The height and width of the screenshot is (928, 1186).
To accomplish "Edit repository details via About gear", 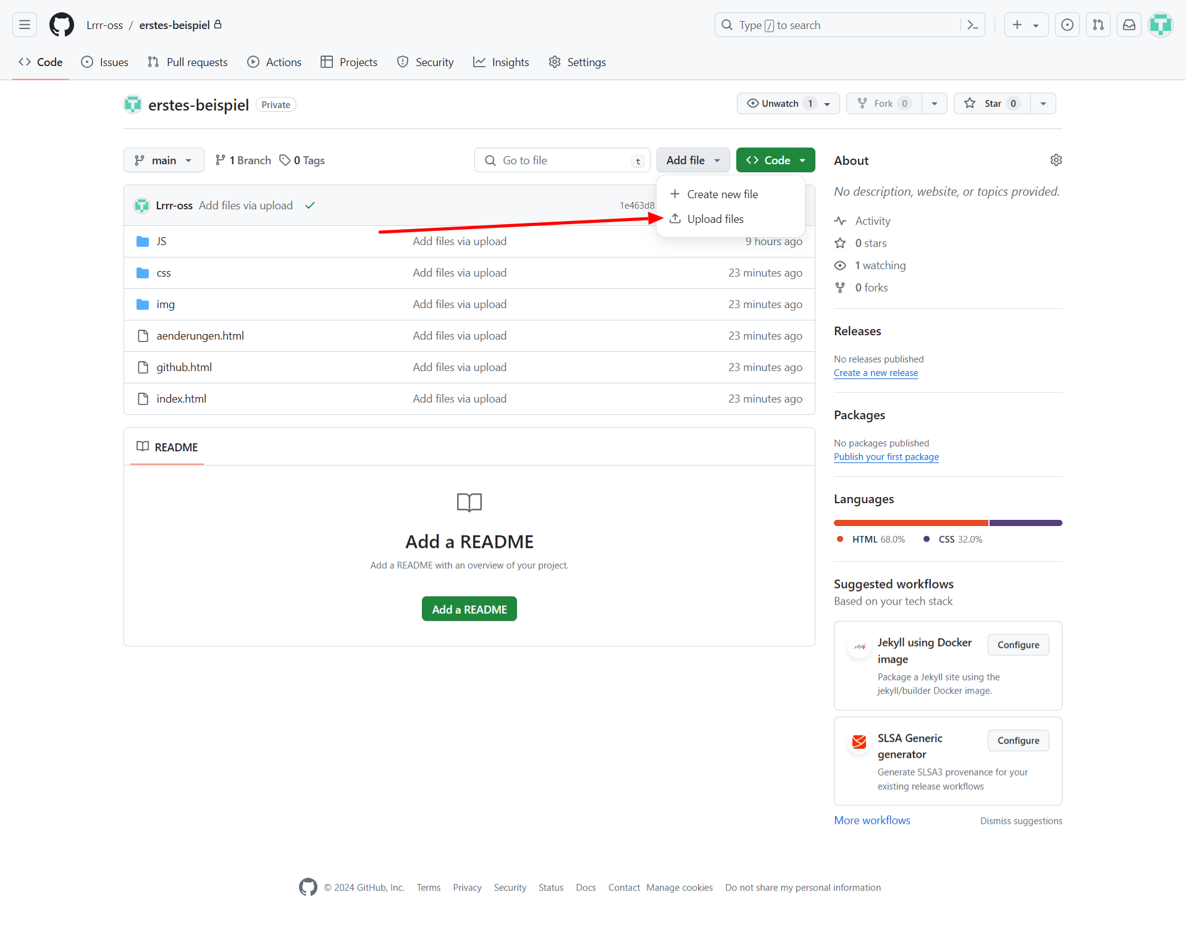I will click(1056, 160).
